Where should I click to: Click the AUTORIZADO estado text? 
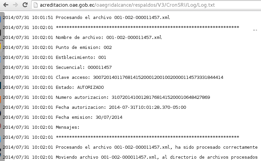click(90, 87)
